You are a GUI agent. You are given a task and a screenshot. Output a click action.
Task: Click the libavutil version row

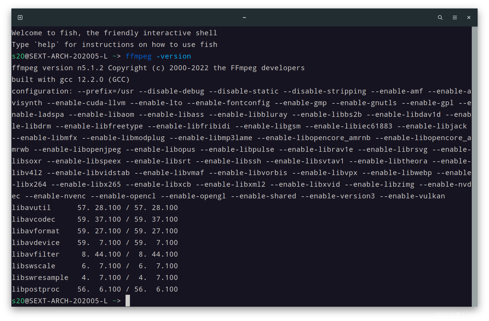click(x=95, y=208)
